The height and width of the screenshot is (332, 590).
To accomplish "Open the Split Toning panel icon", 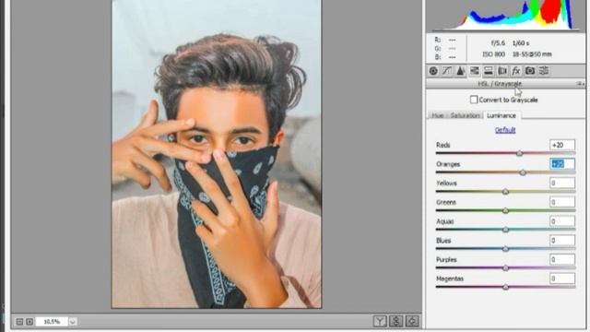I will (x=489, y=71).
